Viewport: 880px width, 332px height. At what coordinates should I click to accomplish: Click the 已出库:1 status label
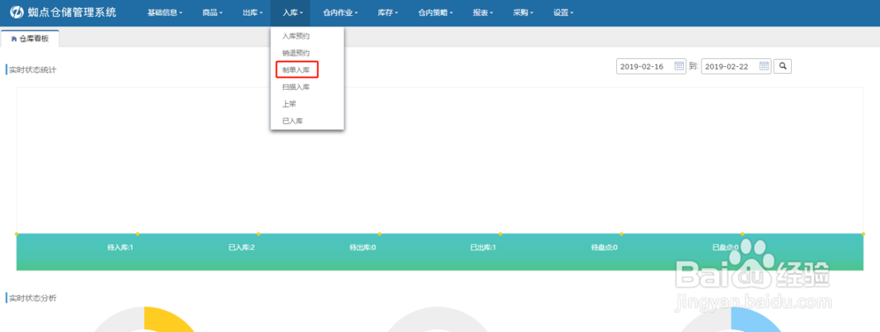(x=483, y=247)
